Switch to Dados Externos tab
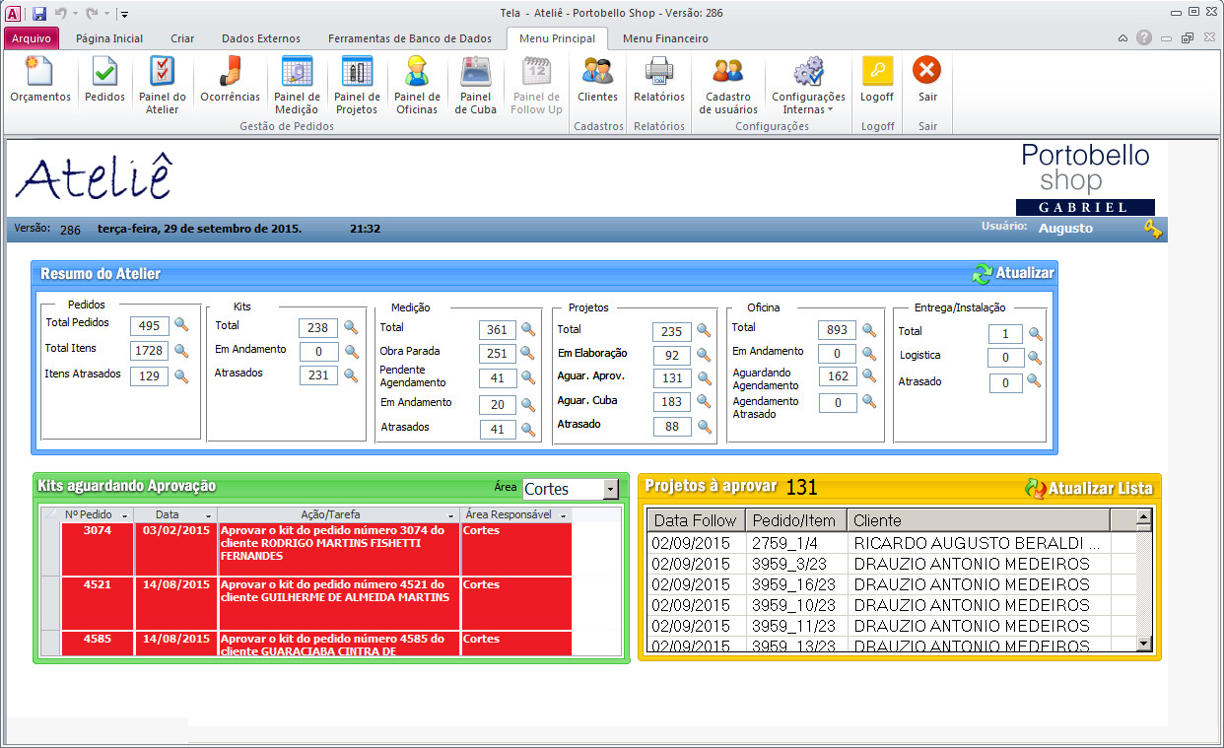Viewport: 1224px width, 748px height. coord(261,38)
